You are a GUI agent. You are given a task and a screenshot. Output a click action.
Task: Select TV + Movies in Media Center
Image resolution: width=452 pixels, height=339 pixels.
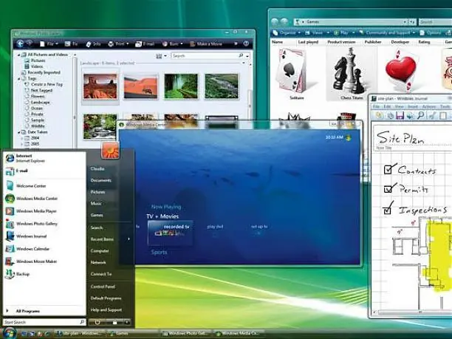[162, 216]
